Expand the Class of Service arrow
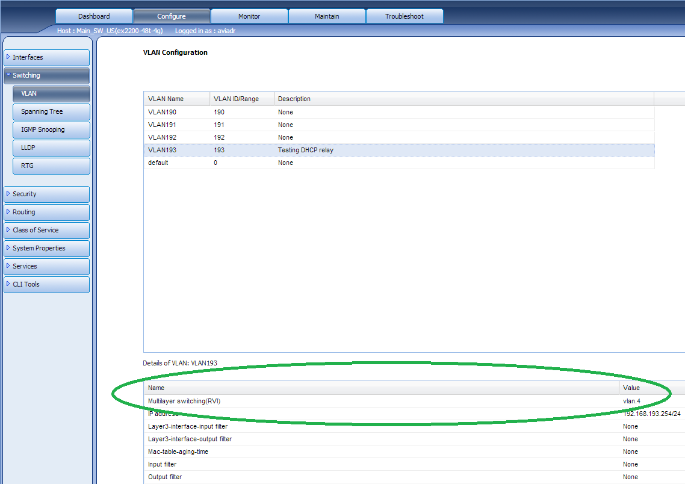This screenshot has width=685, height=484. pyautogui.click(x=8, y=229)
